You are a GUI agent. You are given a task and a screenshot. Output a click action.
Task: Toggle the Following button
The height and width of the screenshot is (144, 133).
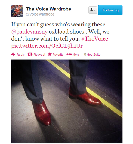coord(110,10)
